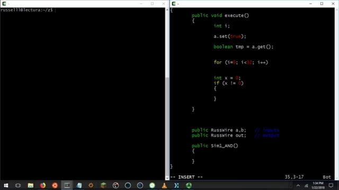
Task: Launch the grass-block icon on taskbar
Action: point(103,185)
